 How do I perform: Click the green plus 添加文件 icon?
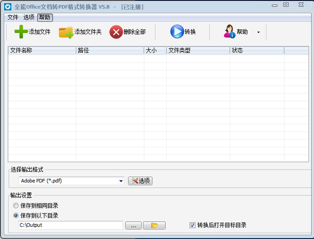point(21,31)
